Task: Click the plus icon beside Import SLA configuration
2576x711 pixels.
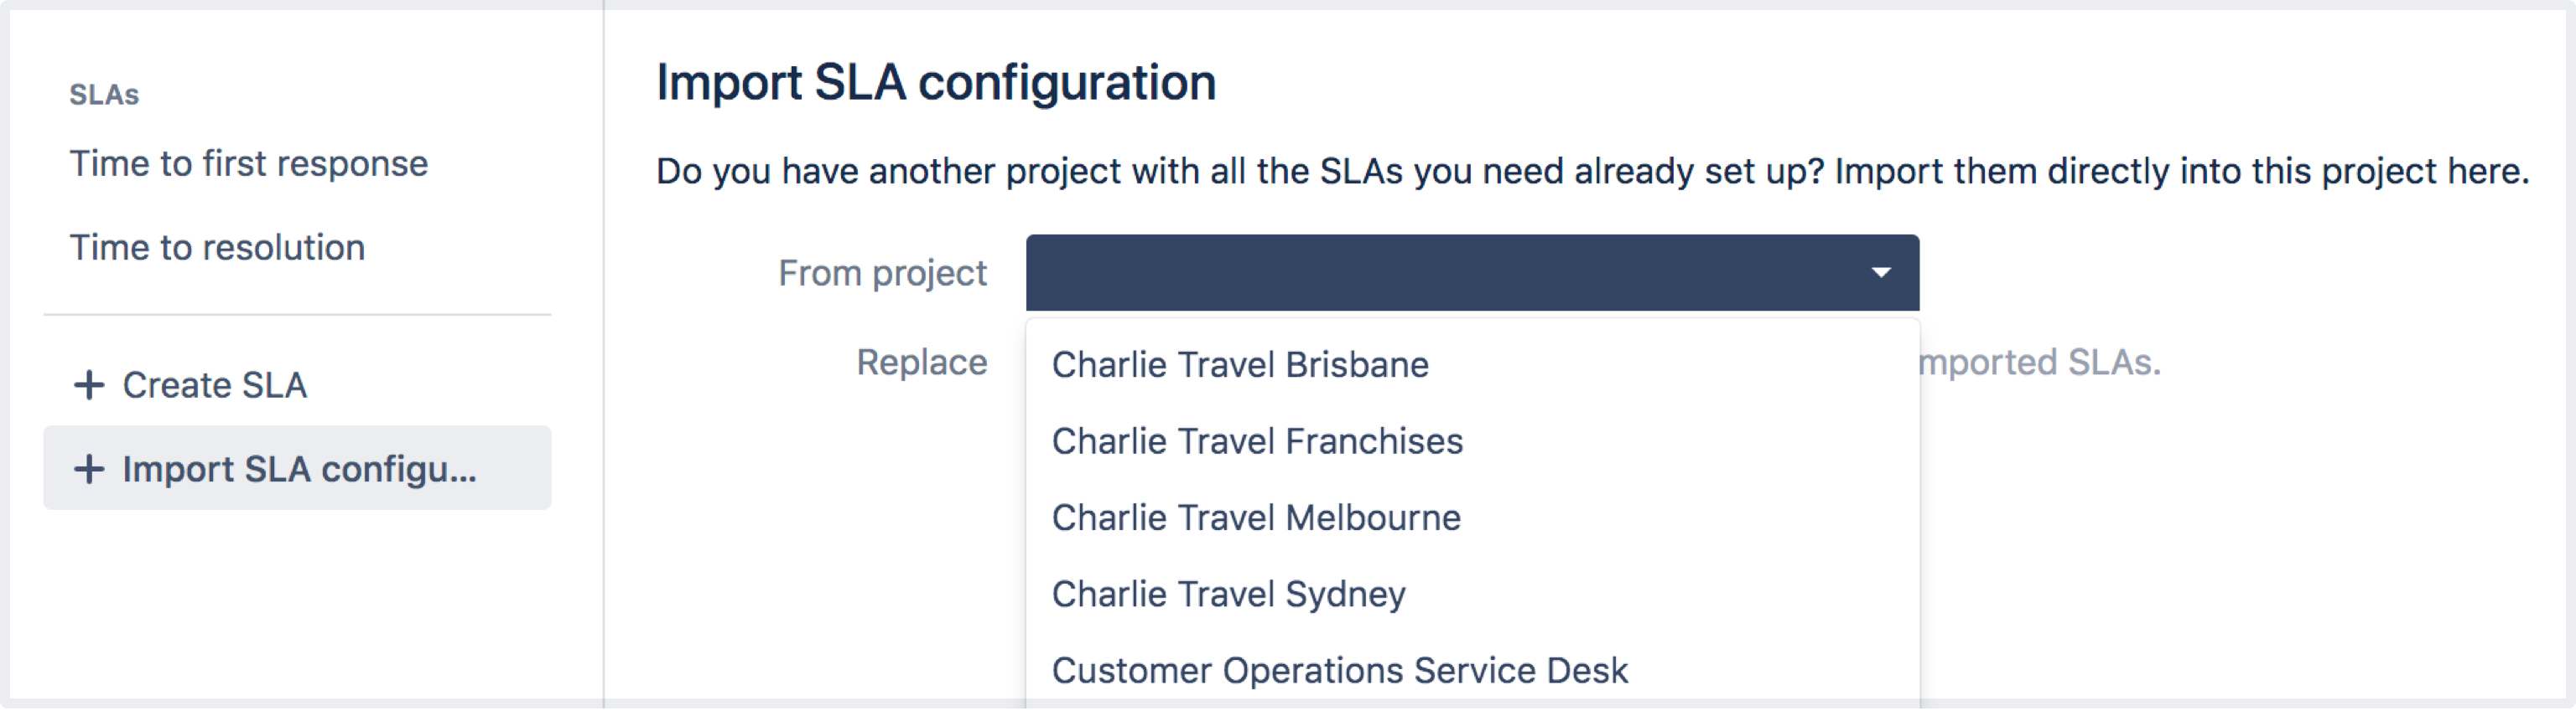Action: tap(89, 469)
